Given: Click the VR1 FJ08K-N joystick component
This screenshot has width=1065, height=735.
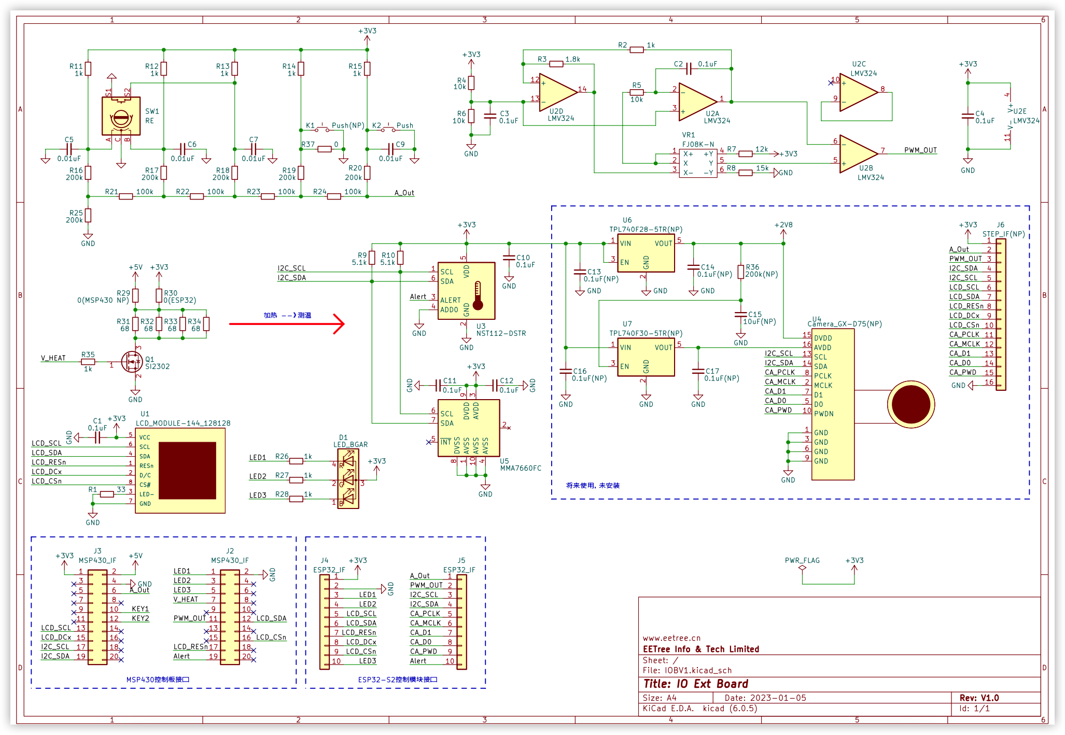Looking at the screenshot, I should coord(698,163).
